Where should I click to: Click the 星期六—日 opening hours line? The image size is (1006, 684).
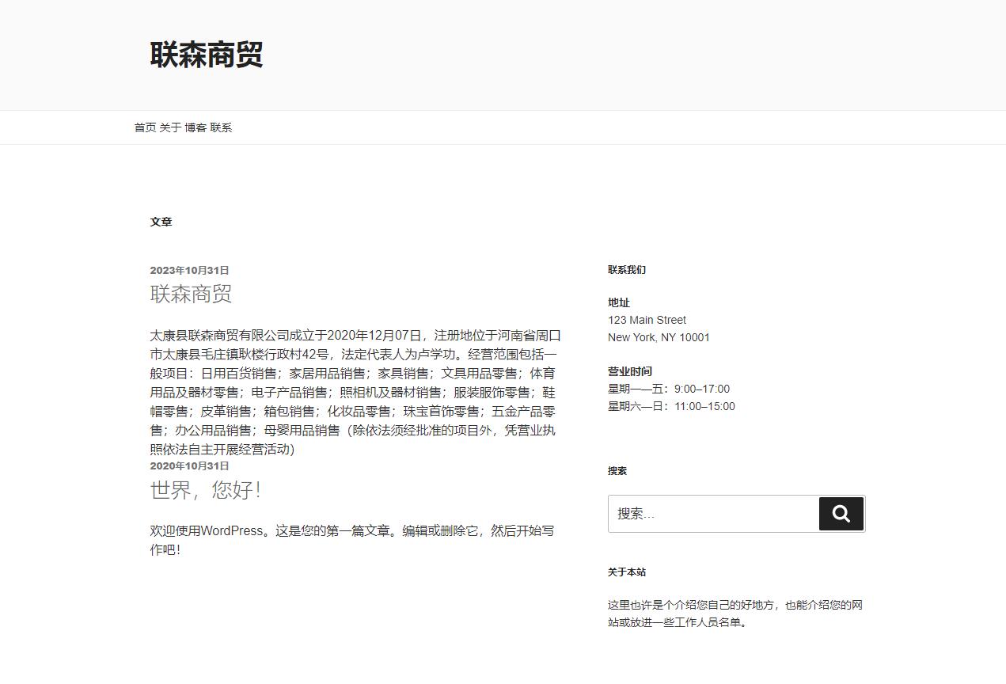(671, 406)
